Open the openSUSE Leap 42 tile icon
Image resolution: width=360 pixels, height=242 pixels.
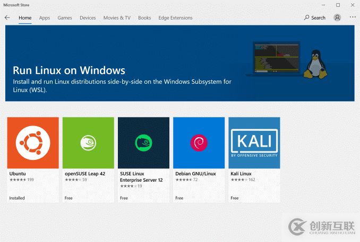(88, 143)
